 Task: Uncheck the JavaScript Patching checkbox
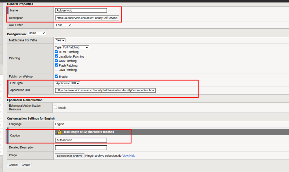57,56
